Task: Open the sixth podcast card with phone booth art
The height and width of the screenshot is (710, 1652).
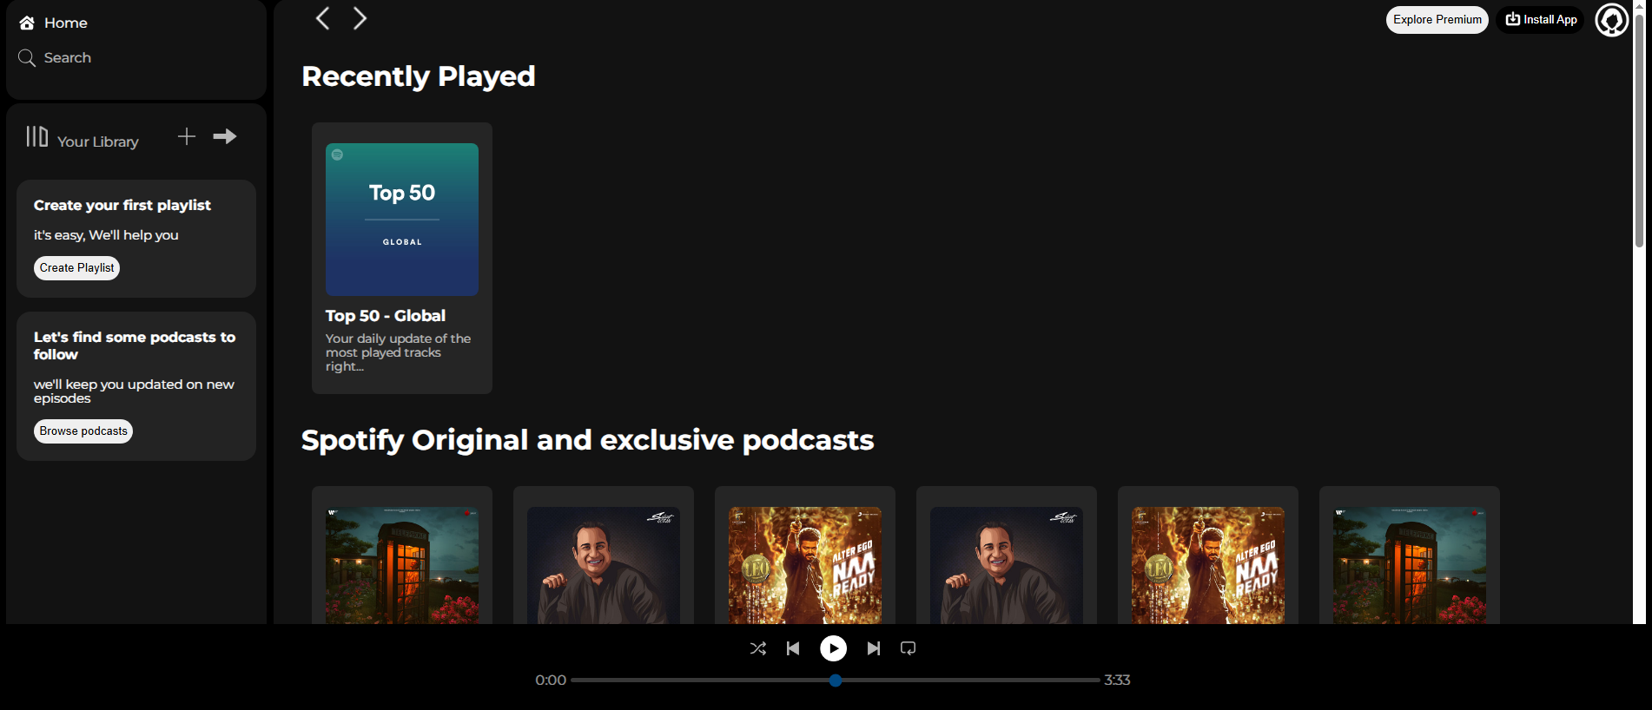Action: click(x=1410, y=556)
